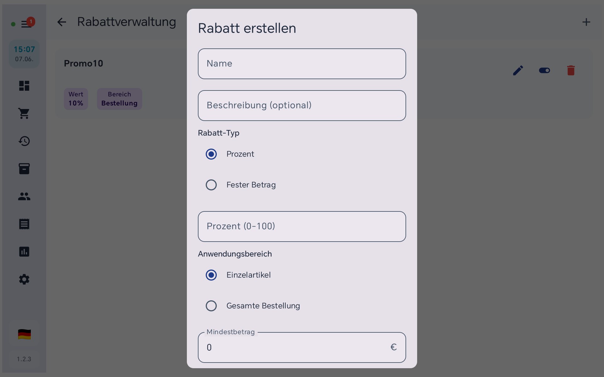Click the version 1.2.3 label

pos(24,359)
